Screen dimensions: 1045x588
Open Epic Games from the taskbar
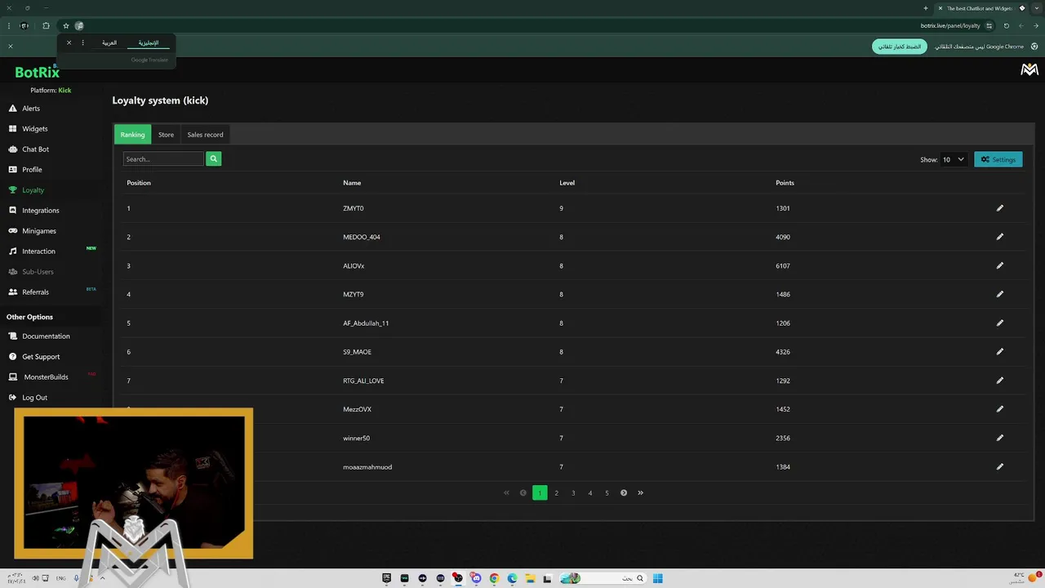point(386,578)
